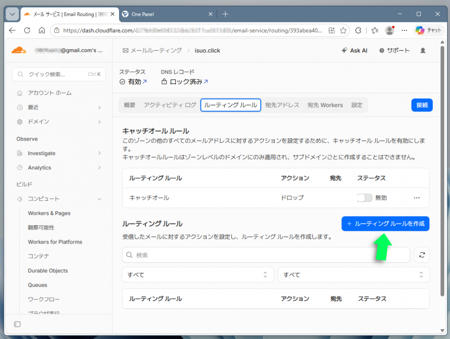450x339 pixels.
Task: Open account switcher with gmail.com name
Action: 69,50
